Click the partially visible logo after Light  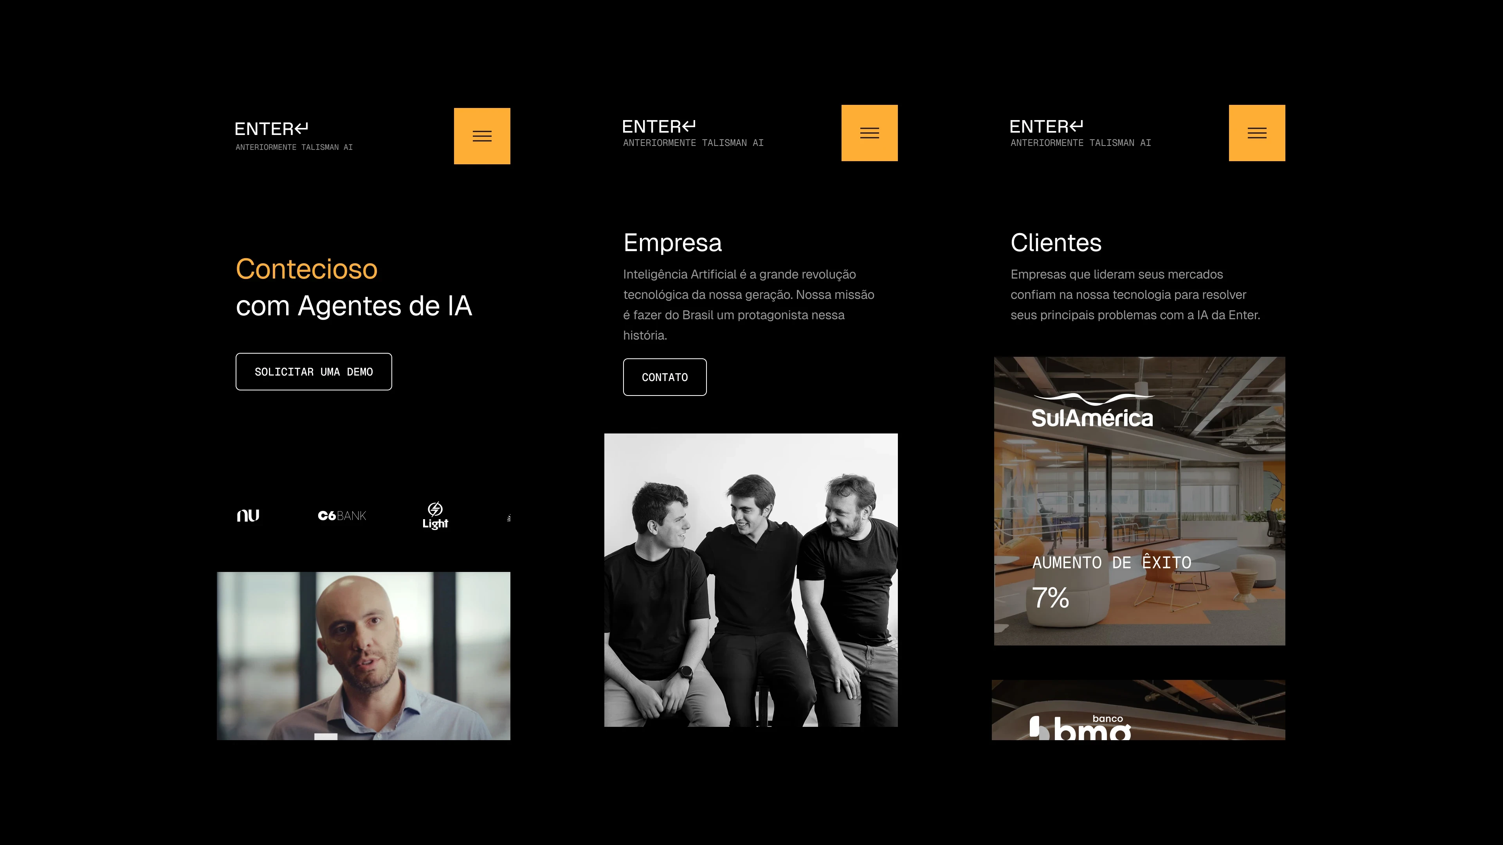point(509,517)
